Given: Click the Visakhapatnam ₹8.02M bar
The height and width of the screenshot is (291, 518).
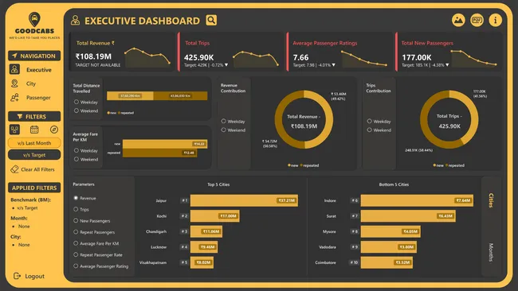Looking at the screenshot, I should click(202, 262).
